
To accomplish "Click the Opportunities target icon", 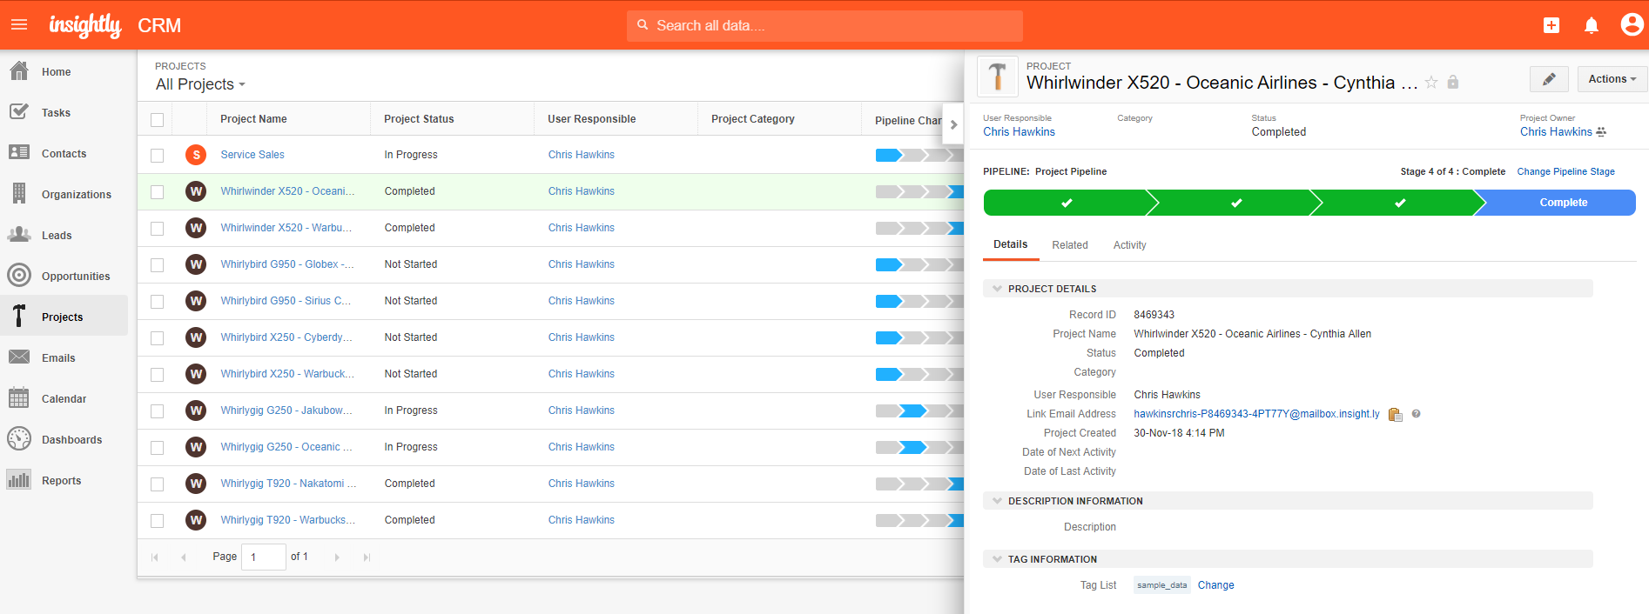I will tap(19, 276).
